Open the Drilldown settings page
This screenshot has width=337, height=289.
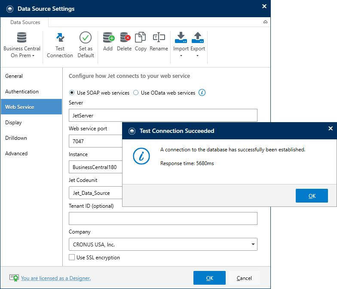click(31, 138)
